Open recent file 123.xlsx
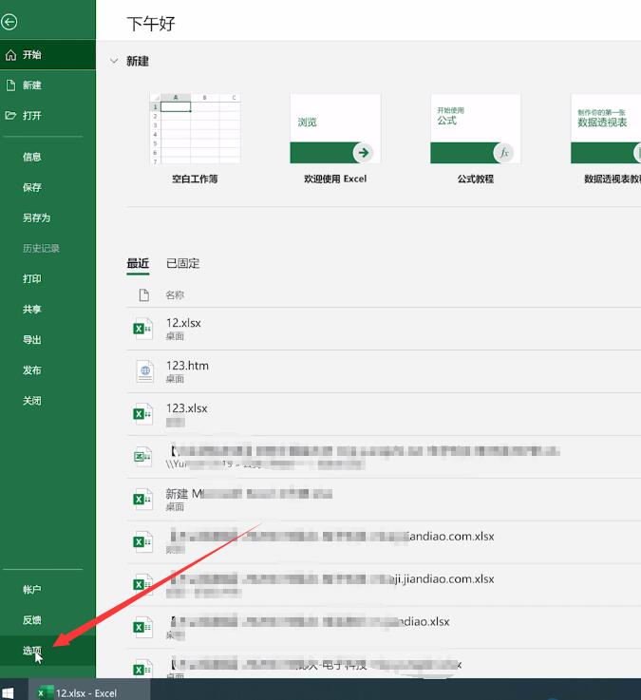 coord(384,414)
